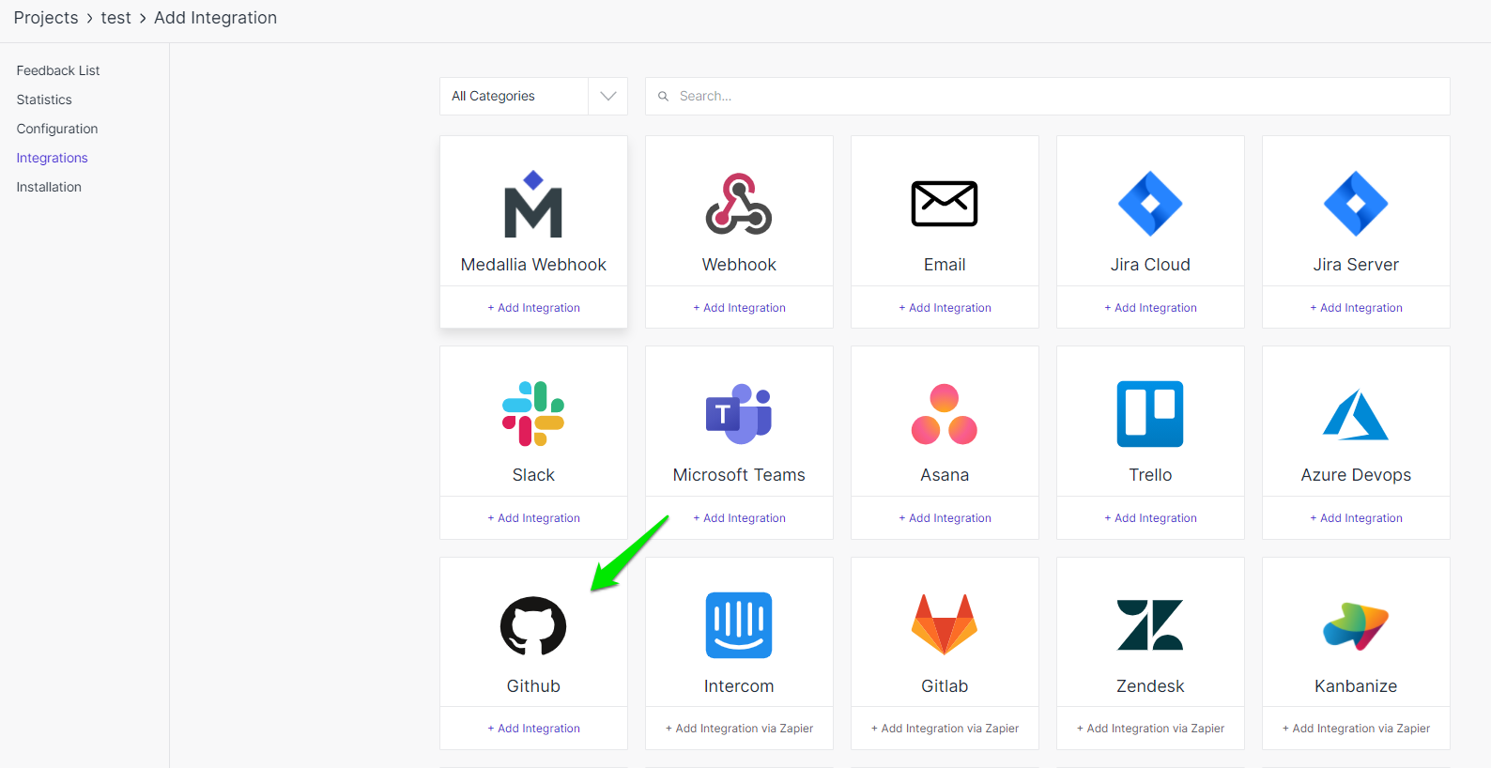The image size is (1491, 768).
Task: Click the Jira Cloud card title
Action: 1150,265
